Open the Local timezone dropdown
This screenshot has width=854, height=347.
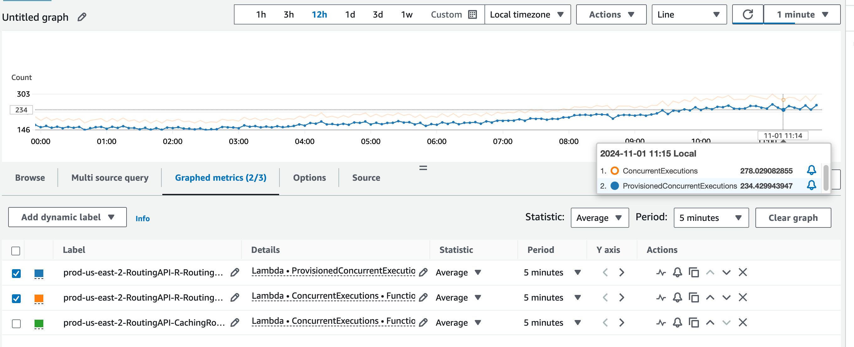point(527,14)
